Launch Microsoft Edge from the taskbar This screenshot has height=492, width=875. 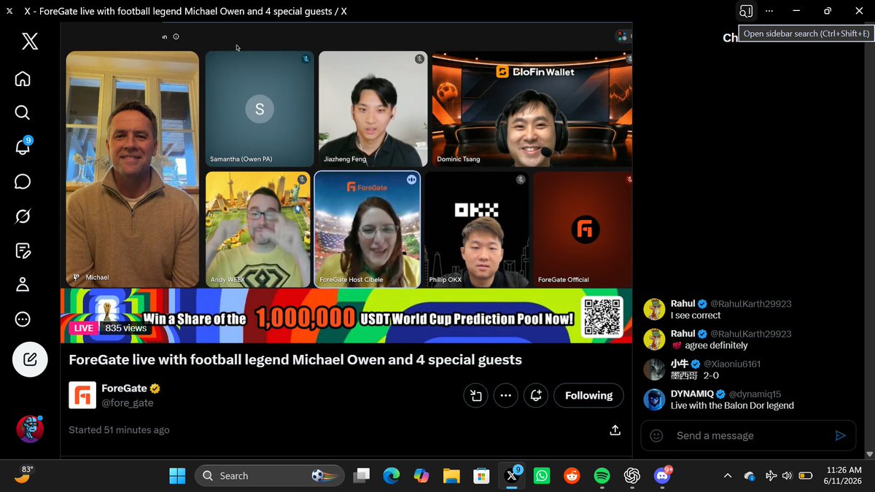392,476
